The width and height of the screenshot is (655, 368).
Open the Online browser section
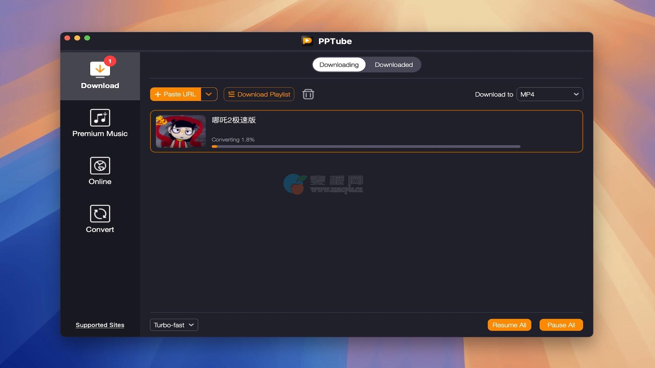point(100,171)
